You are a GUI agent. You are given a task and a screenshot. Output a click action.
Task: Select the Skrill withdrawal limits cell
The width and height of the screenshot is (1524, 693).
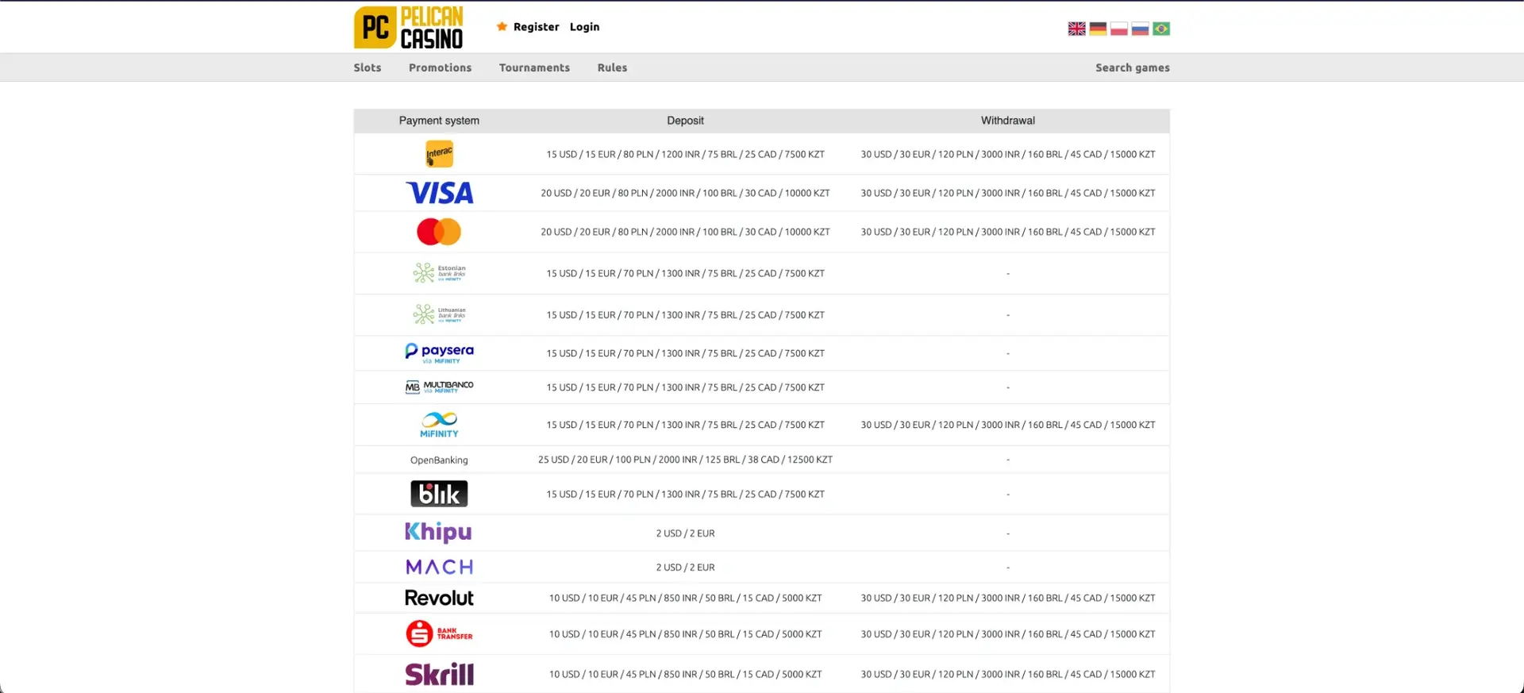click(x=1008, y=674)
